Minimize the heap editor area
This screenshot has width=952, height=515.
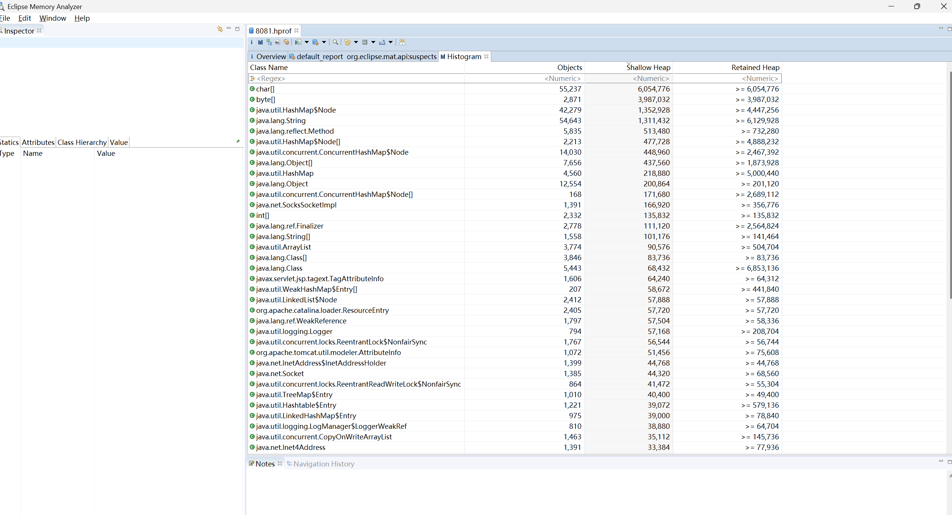941,29
